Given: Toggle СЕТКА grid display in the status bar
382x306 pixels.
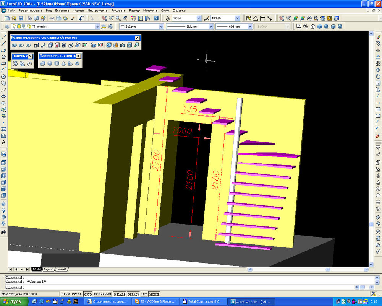Looking at the screenshot, I should pos(77,294).
